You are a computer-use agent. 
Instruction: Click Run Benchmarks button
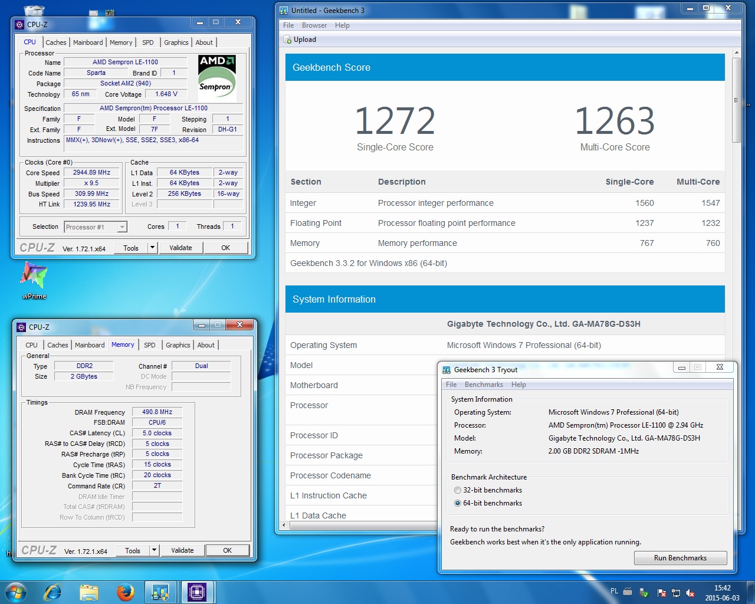coord(680,558)
